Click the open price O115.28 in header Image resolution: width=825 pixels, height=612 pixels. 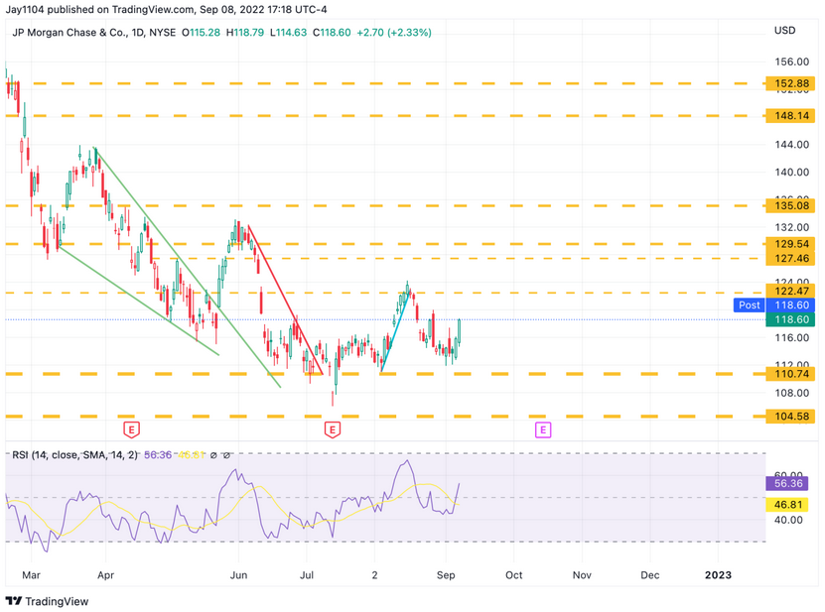tap(201, 33)
